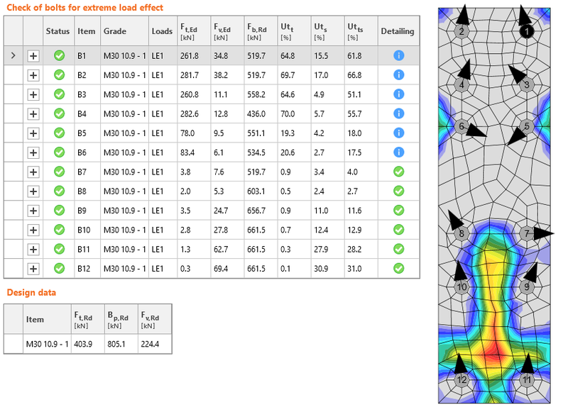The height and width of the screenshot is (407, 568).
Task: Select bolt 1 marker in the stress plot
Action: (x=526, y=31)
